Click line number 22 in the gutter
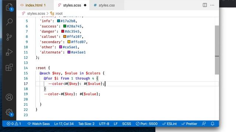236x132 pixels. tap(26, 110)
